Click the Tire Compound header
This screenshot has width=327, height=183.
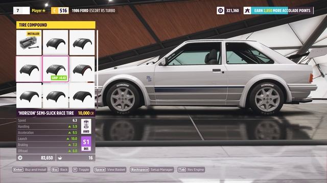pyautogui.click(x=56, y=25)
